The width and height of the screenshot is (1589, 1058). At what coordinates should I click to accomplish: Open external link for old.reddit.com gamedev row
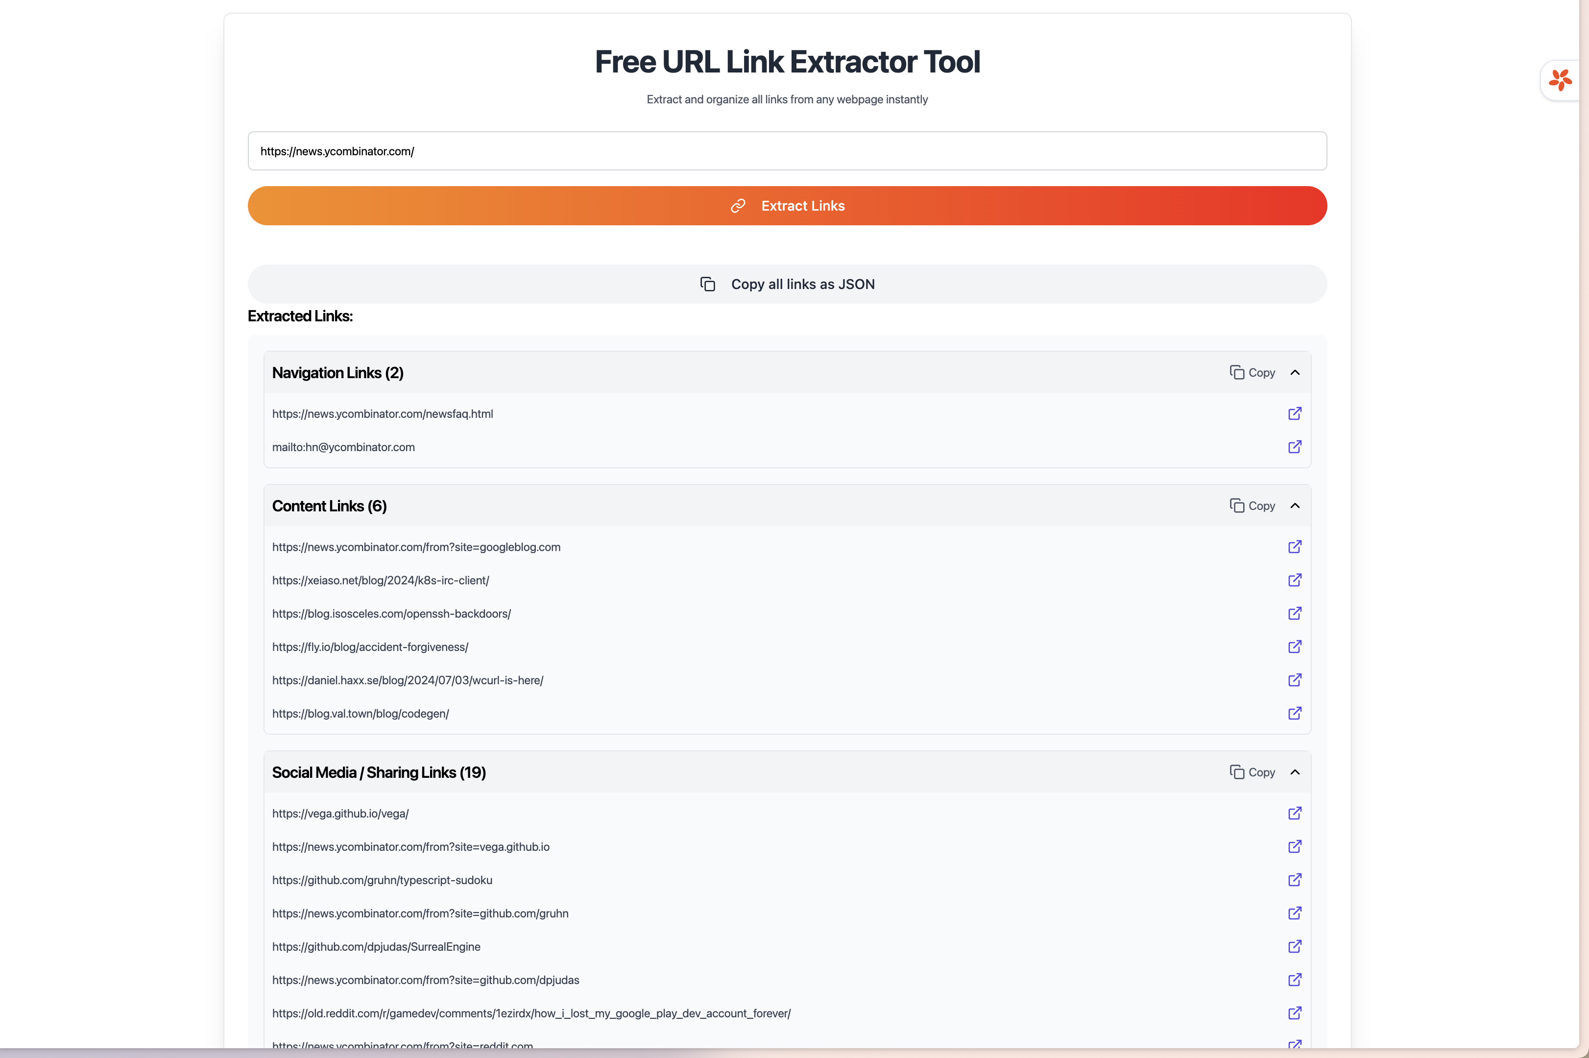tap(1294, 1013)
